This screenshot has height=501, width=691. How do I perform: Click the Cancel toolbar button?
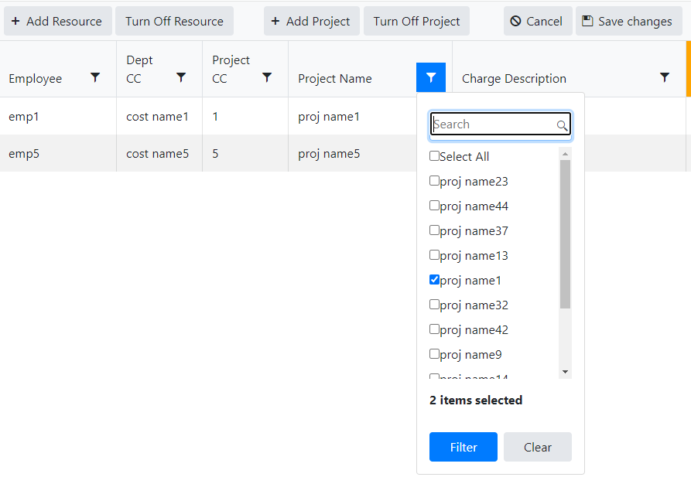point(537,21)
